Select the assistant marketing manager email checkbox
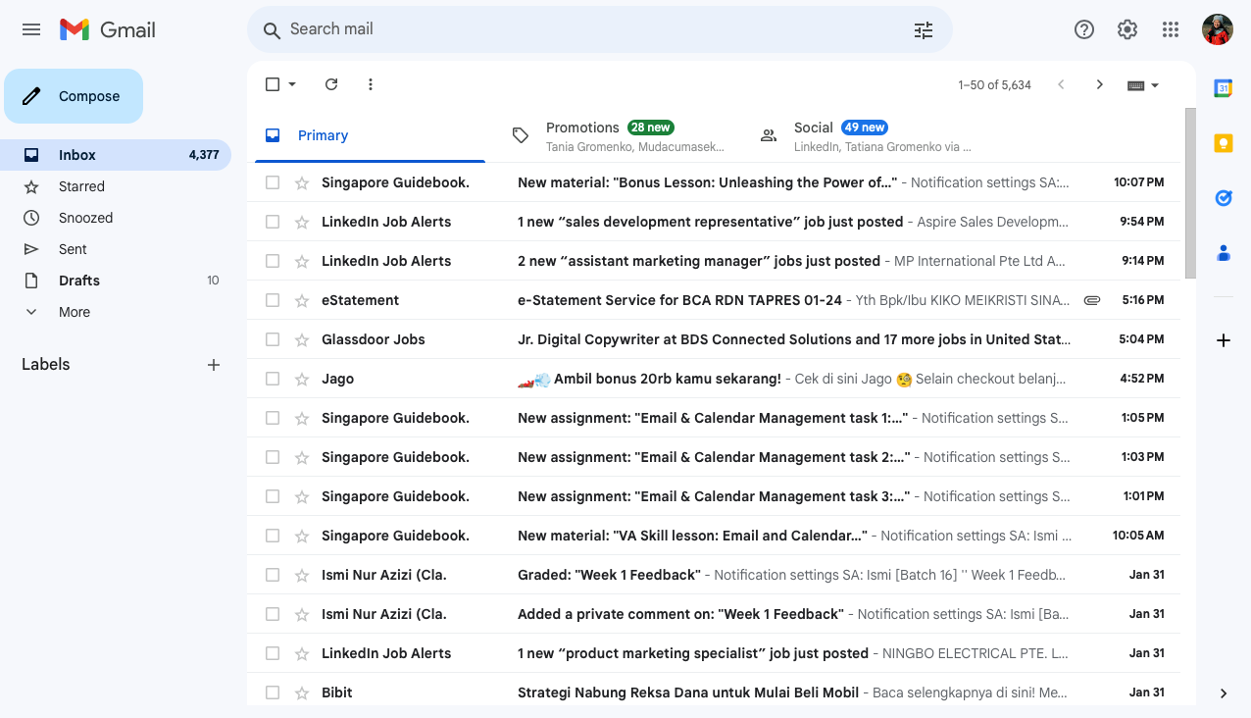1251x718 pixels. coord(273,261)
